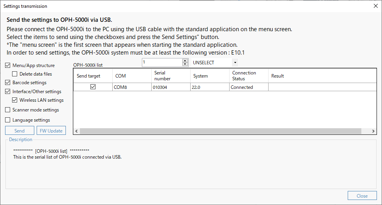
Task: Decrement the count spinner down arrow
Action: point(185,64)
